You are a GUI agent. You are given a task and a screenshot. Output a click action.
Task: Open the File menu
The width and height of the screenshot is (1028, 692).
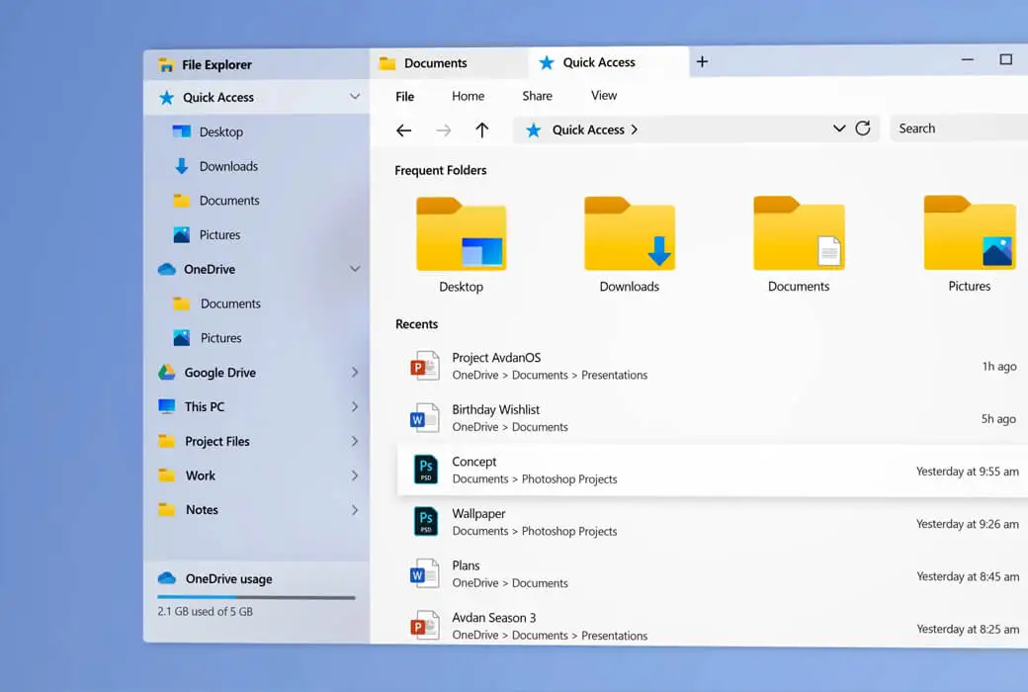coord(404,97)
